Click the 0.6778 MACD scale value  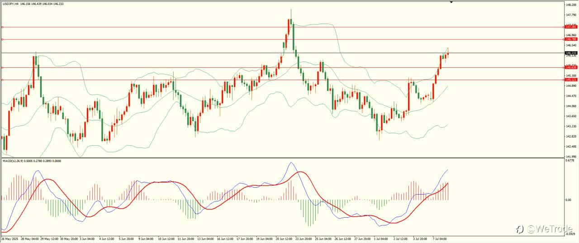[x=570, y=160]
